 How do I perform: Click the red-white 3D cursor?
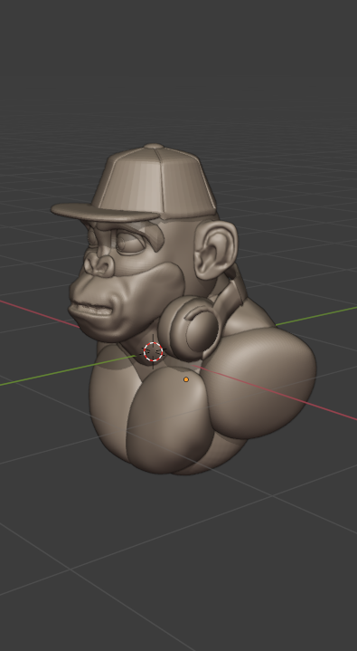[153, 351]
